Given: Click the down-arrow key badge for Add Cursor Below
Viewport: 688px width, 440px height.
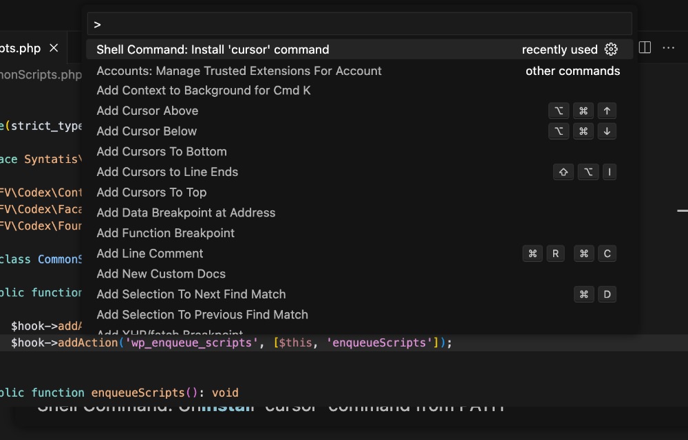Looking at the screenshot, I should point(607,131).
